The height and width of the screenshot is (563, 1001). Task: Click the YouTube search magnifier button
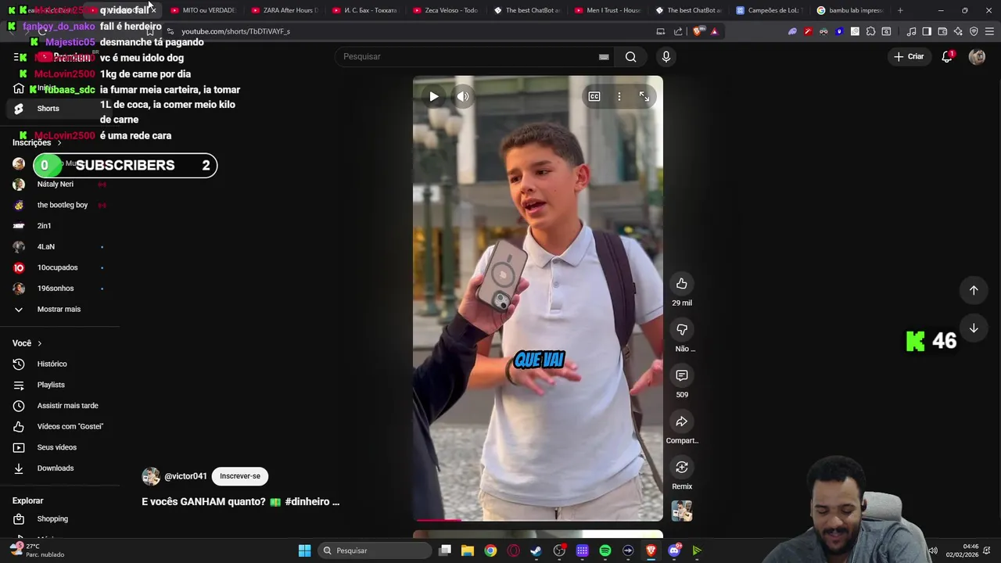coord(630,56)
